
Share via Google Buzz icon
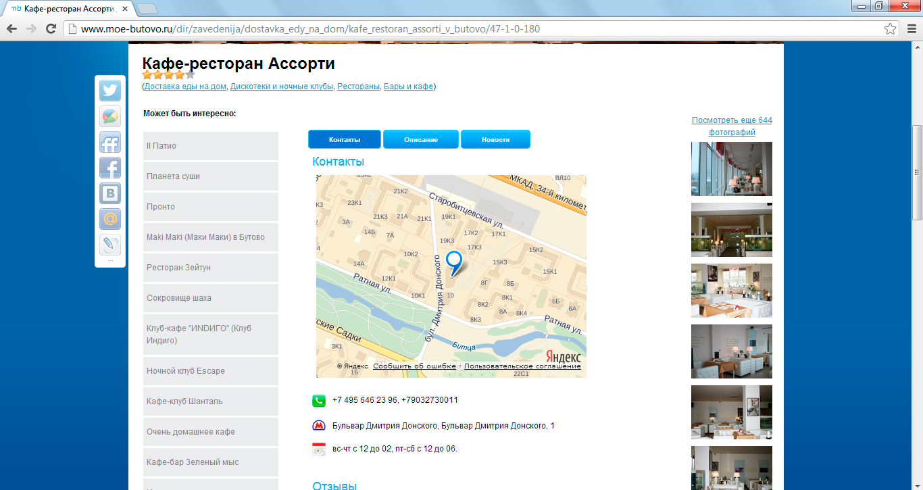[110, 116]
